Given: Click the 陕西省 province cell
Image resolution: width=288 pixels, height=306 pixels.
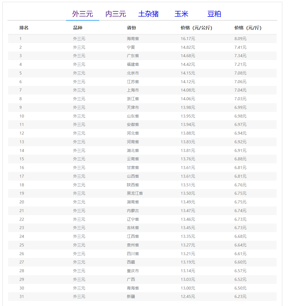Looking at the screenshot, I should tap(133, 185).
